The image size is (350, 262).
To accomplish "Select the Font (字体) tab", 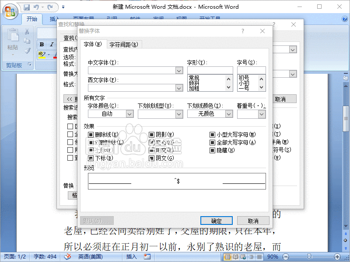I will 93,44.
